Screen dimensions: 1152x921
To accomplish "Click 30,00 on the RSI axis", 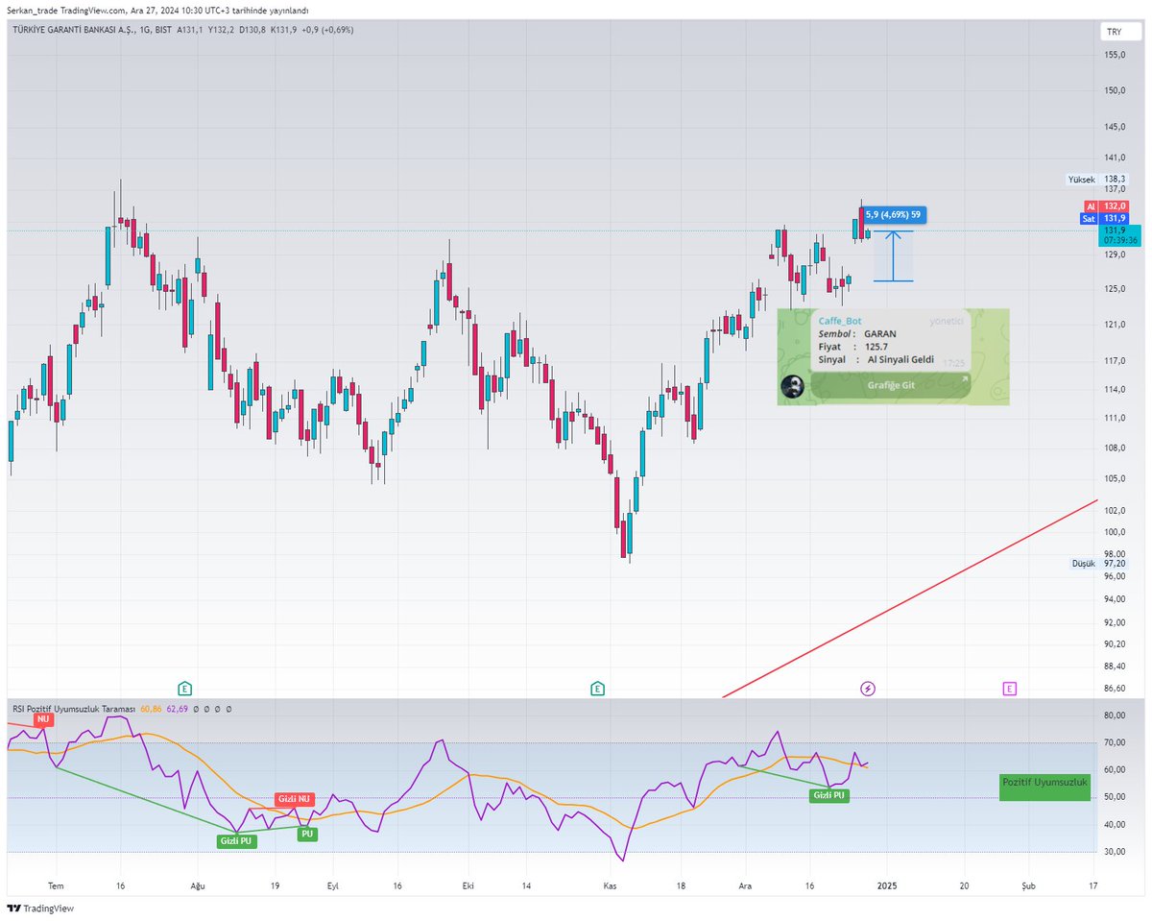I will point(1115,852).
